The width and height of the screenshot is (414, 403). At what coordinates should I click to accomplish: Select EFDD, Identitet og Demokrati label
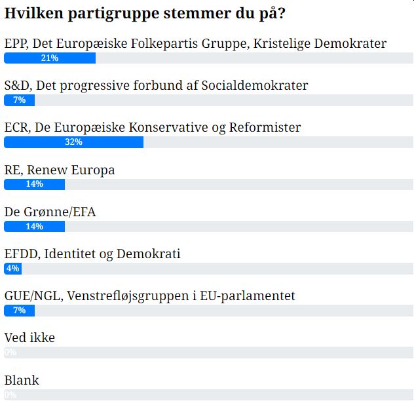[92, 254]
